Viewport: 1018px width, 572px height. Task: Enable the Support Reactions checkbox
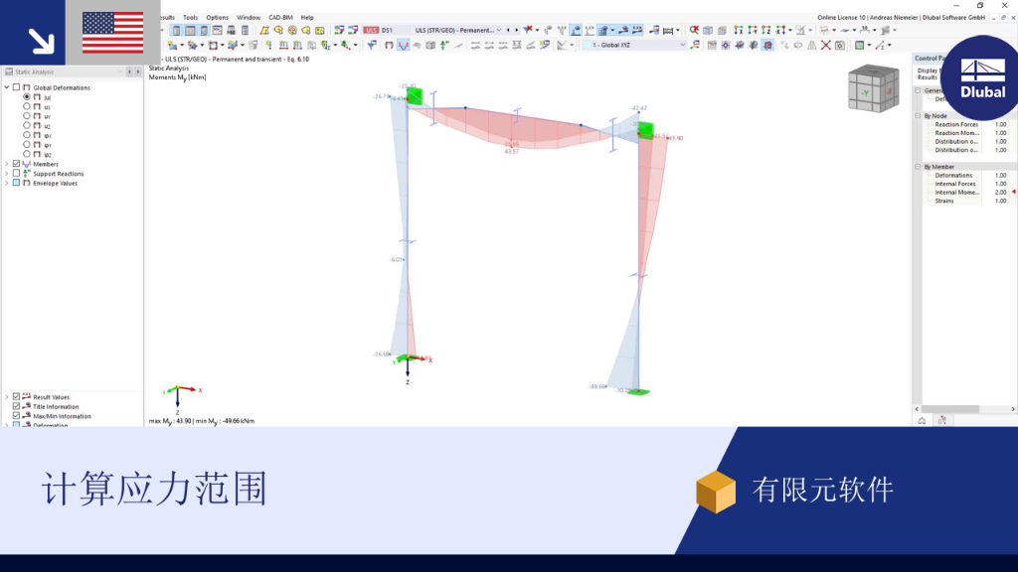pos(17,174)
